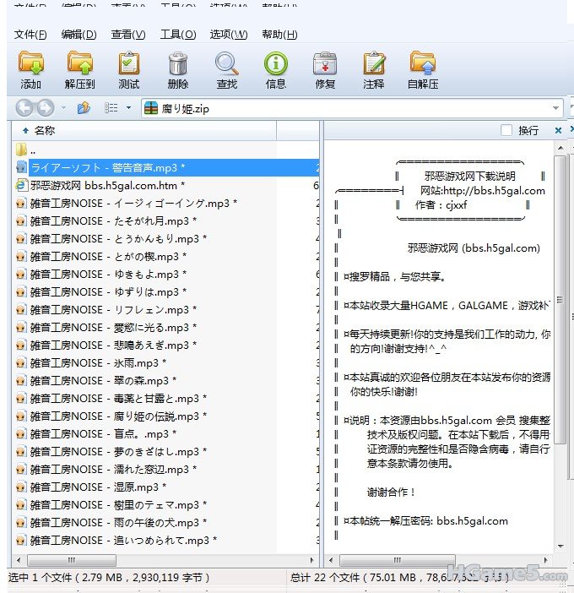
Task: Show archive 信息 (Info) icon
Action: click(x=276, y=70)
